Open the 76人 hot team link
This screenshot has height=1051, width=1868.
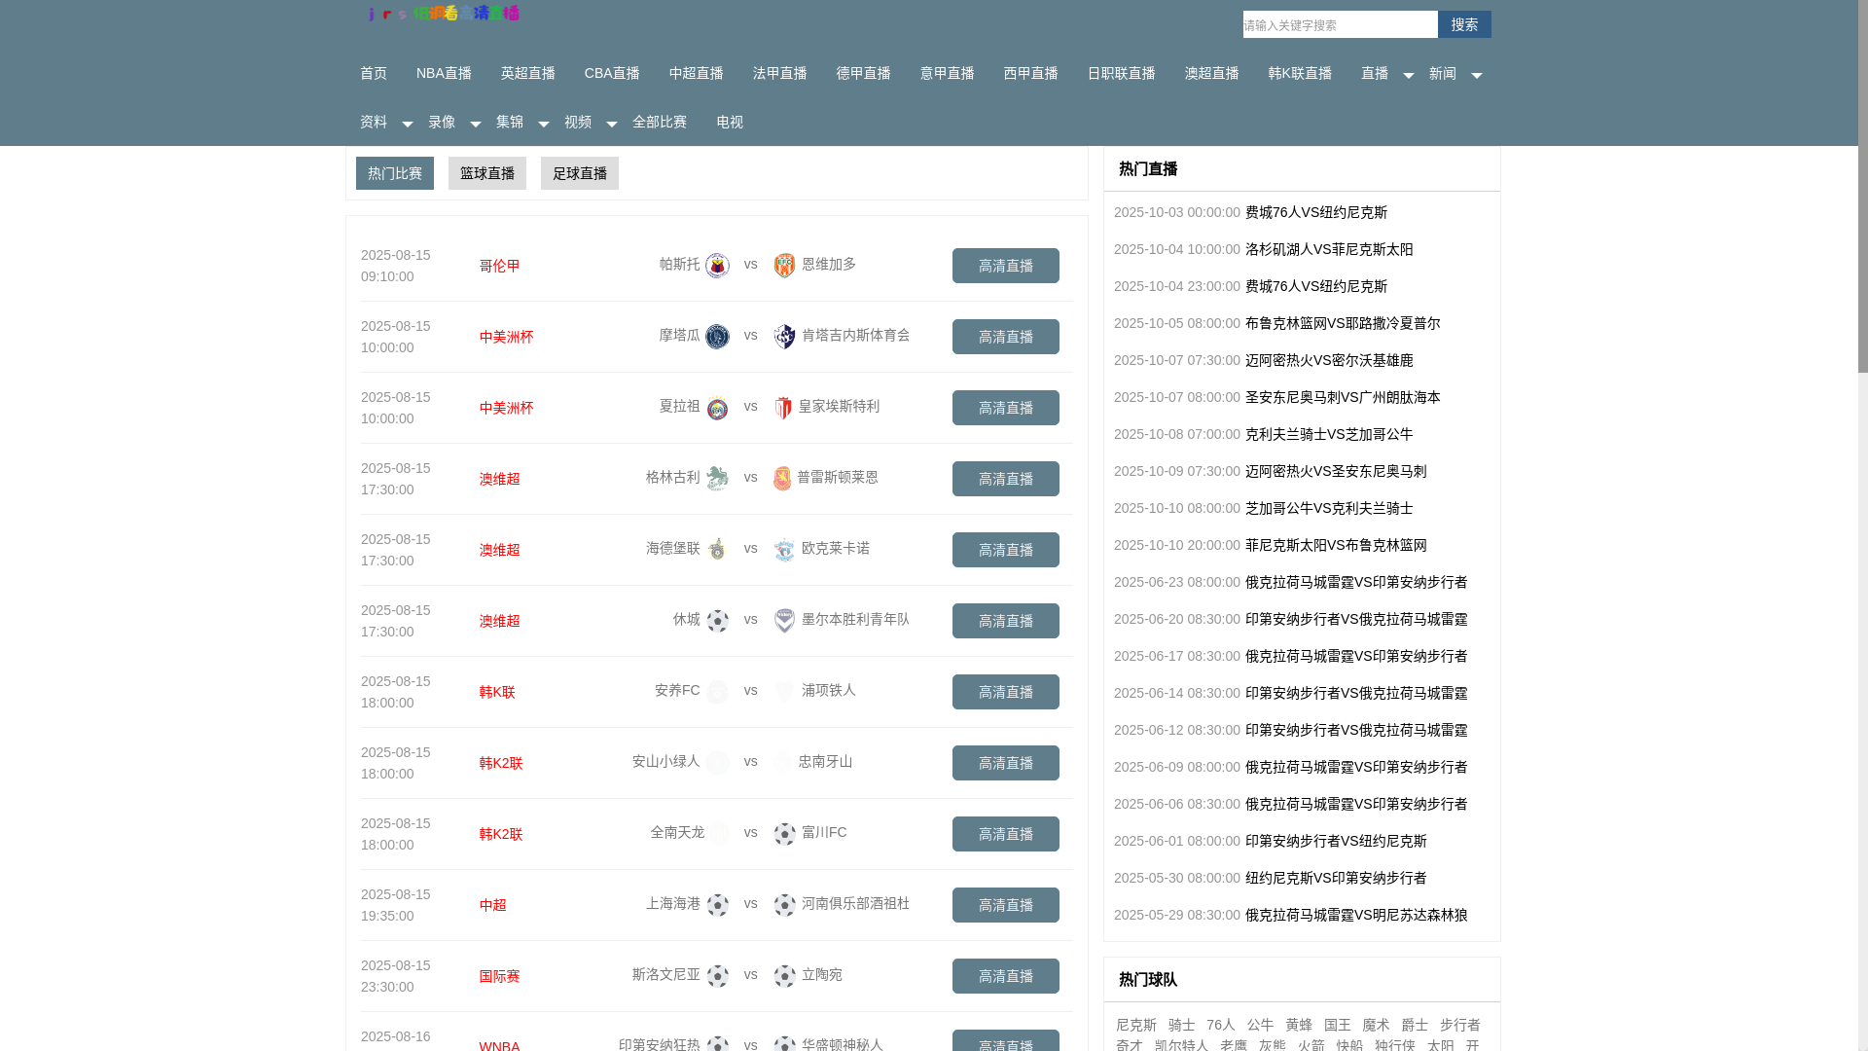pos(1221,1025)
